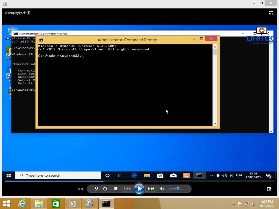The width and height of the screenshot is (279, 209).
Task: Click the Windows Media Player title bar icon
Action: (x=5, y=4)
